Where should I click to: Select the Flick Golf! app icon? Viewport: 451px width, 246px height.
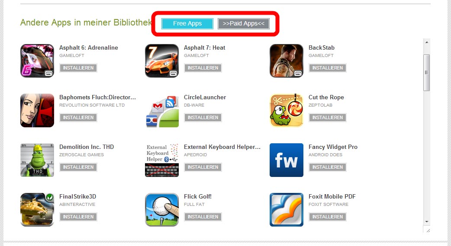[161, 210]
